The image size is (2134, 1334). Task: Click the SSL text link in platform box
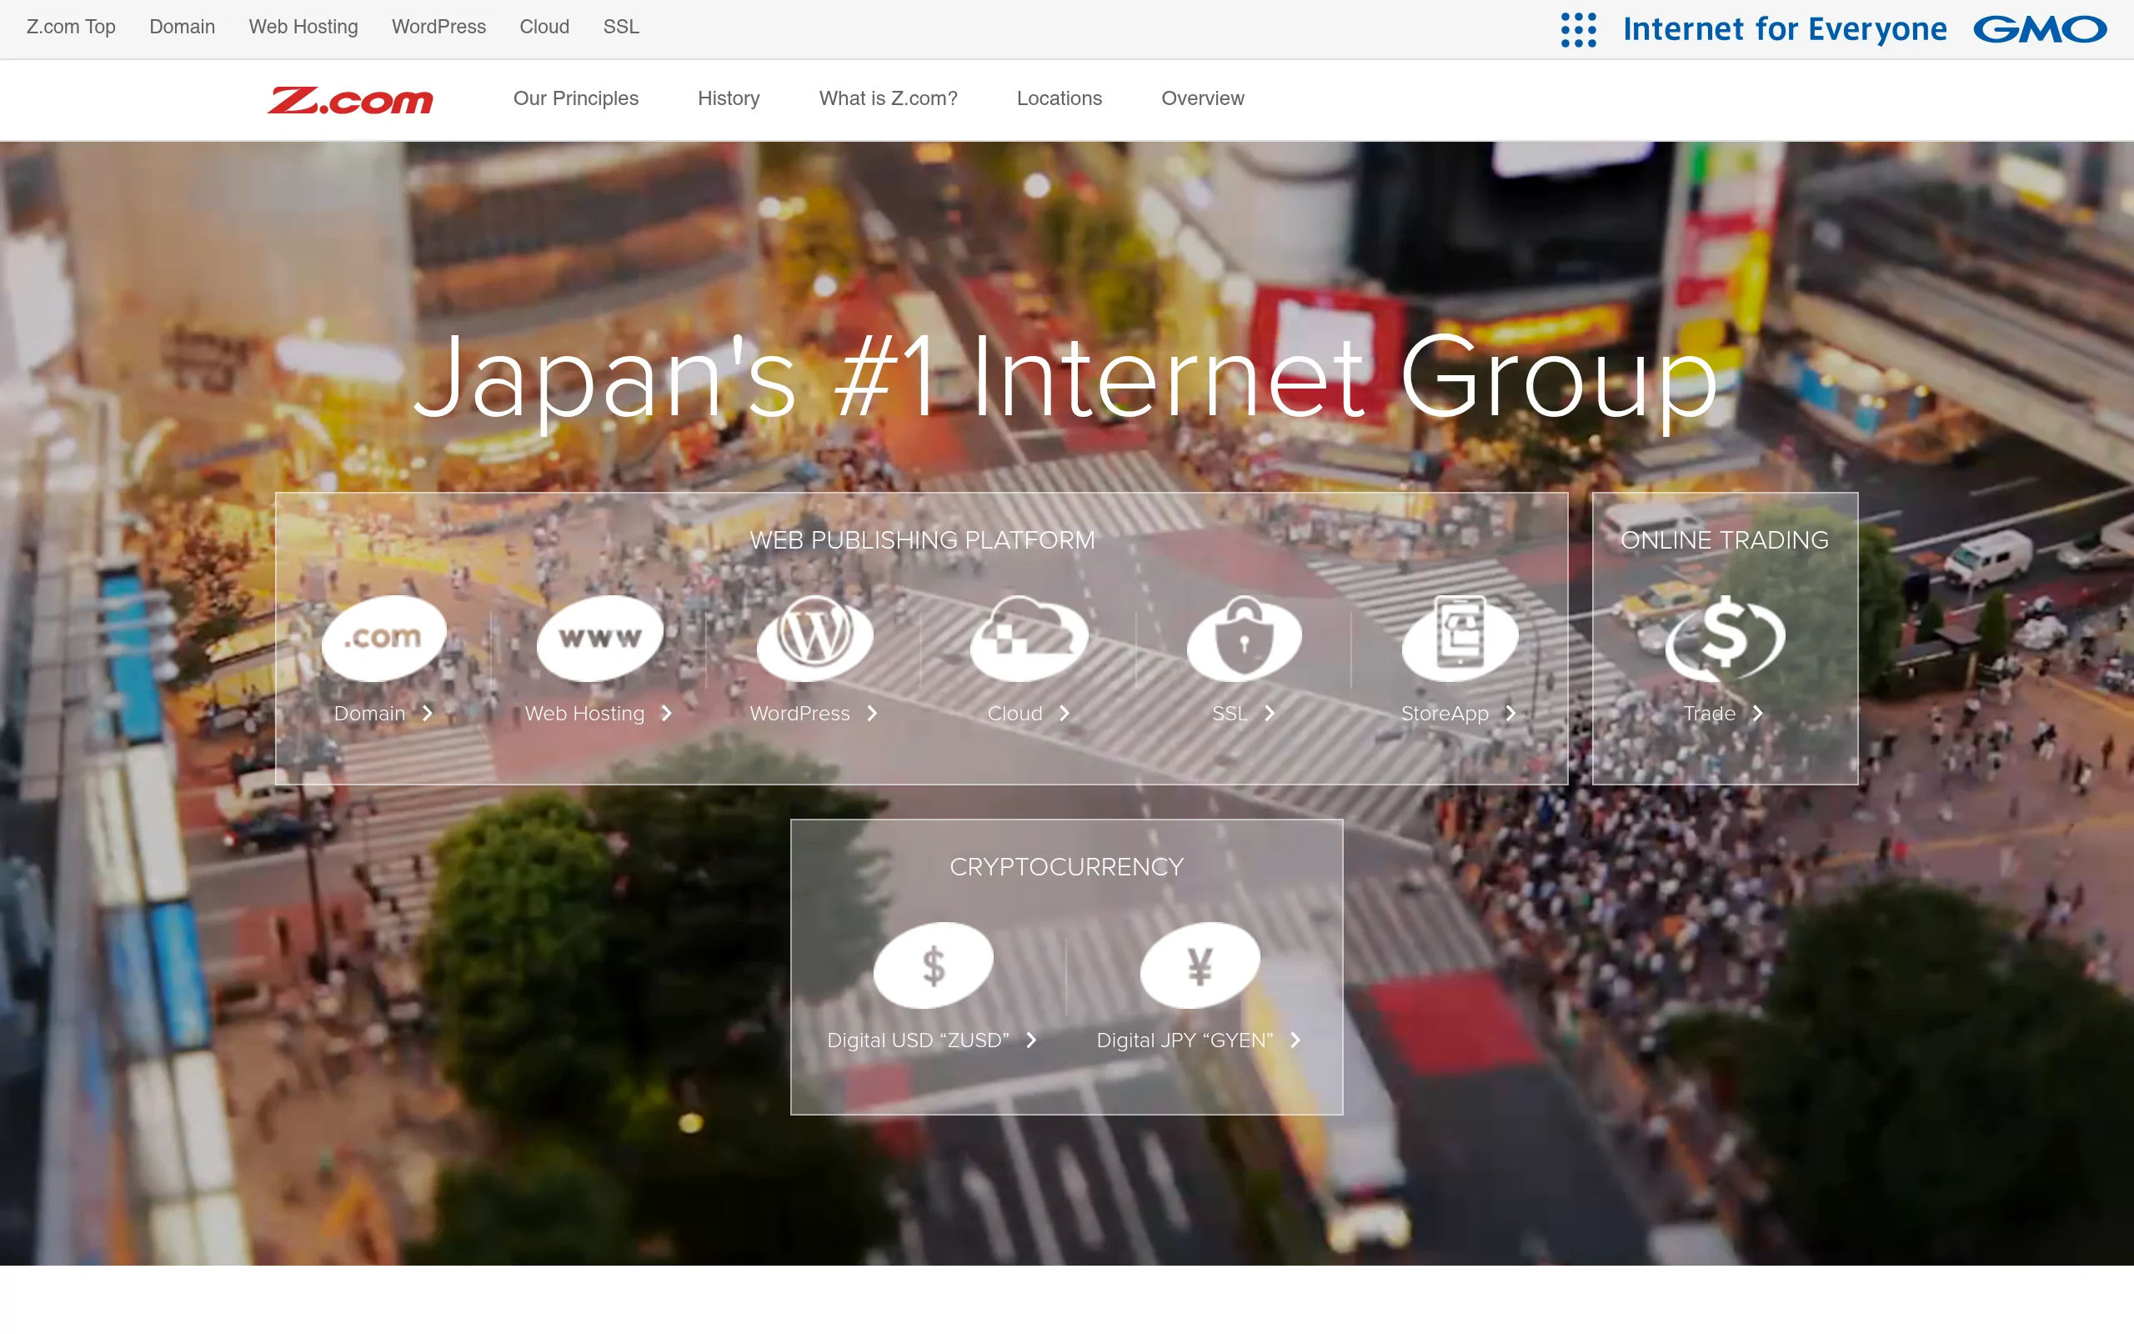1230,713
